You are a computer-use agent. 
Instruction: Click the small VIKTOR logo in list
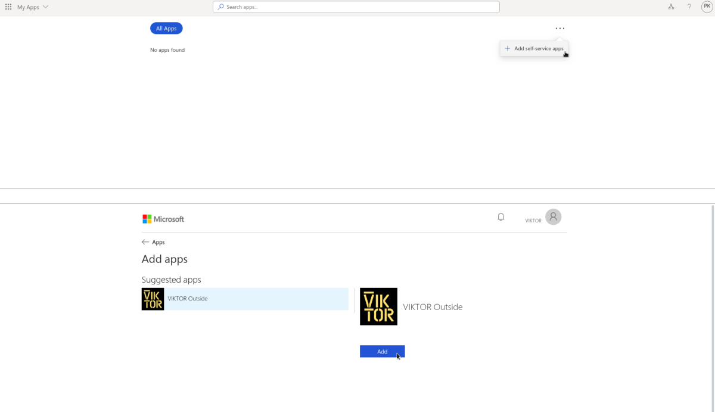click(153, 299)
